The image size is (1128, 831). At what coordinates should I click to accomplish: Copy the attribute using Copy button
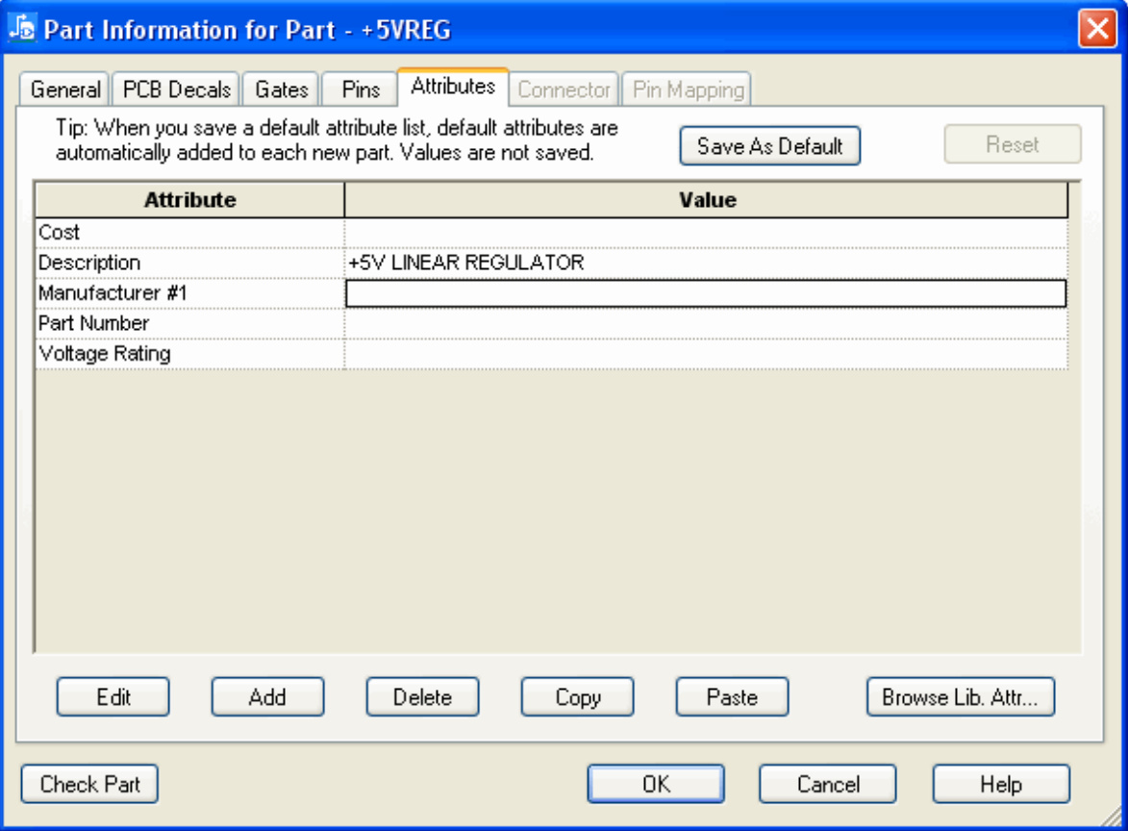578,697
